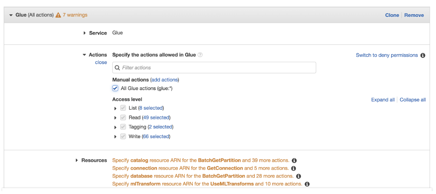Click info icon on connection resource line
Screen dimensions: 436x194
(x=293, y=168)
